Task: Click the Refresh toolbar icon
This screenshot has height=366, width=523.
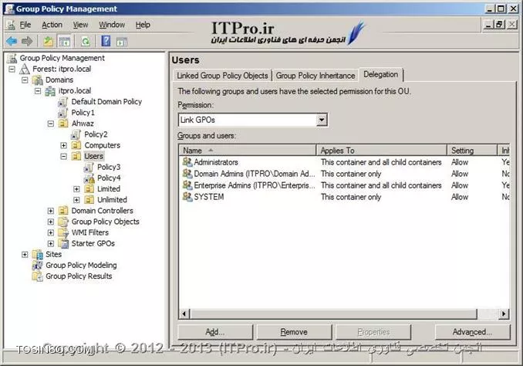Action: coord(86,42)
